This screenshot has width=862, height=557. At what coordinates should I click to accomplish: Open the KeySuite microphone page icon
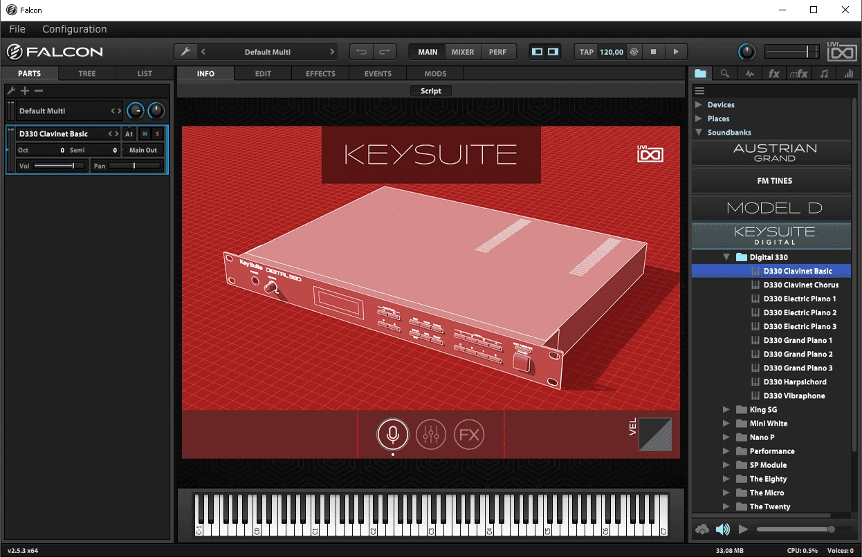[393, 435]
